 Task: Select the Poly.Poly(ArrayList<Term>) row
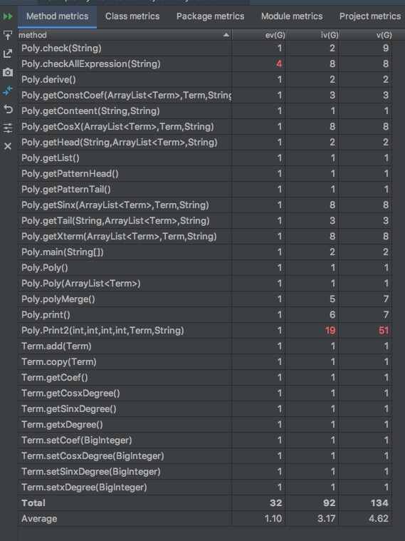tap(205, 284)
